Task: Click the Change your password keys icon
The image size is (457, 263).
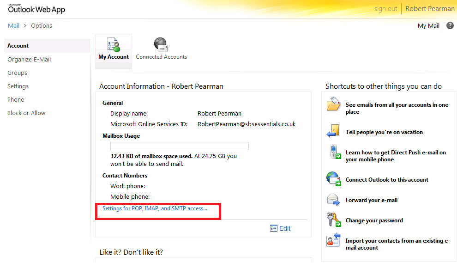Action: [x=333, y=220]
